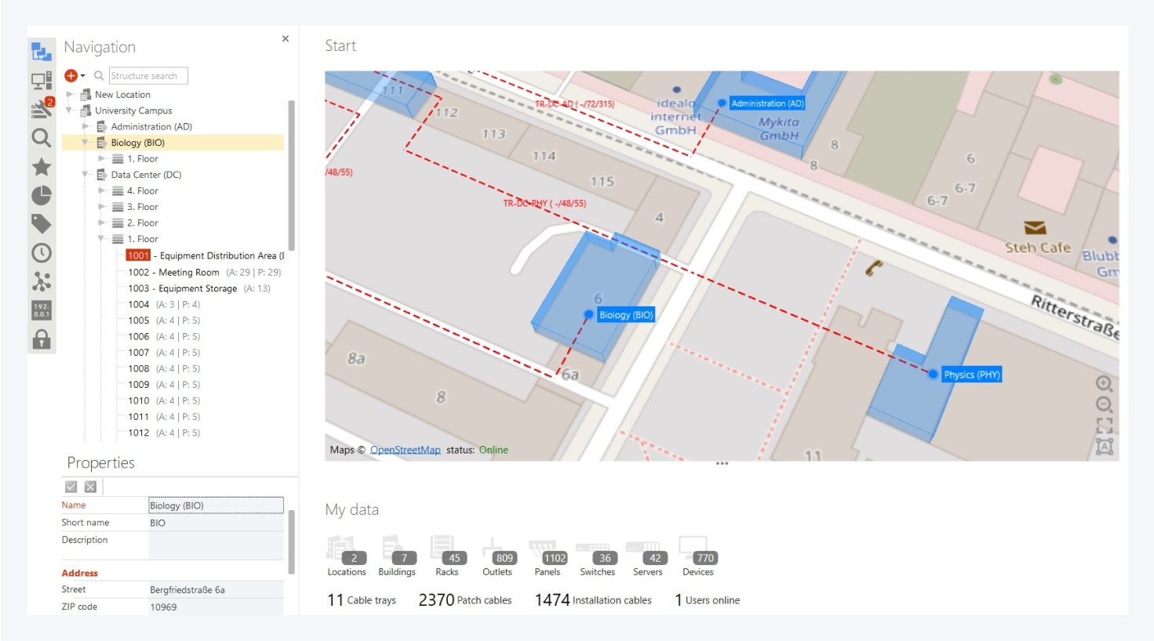This screenshot has height=641, width=1154.
Task: Open the history clock icon in sidebar
Action: (42, 253)
